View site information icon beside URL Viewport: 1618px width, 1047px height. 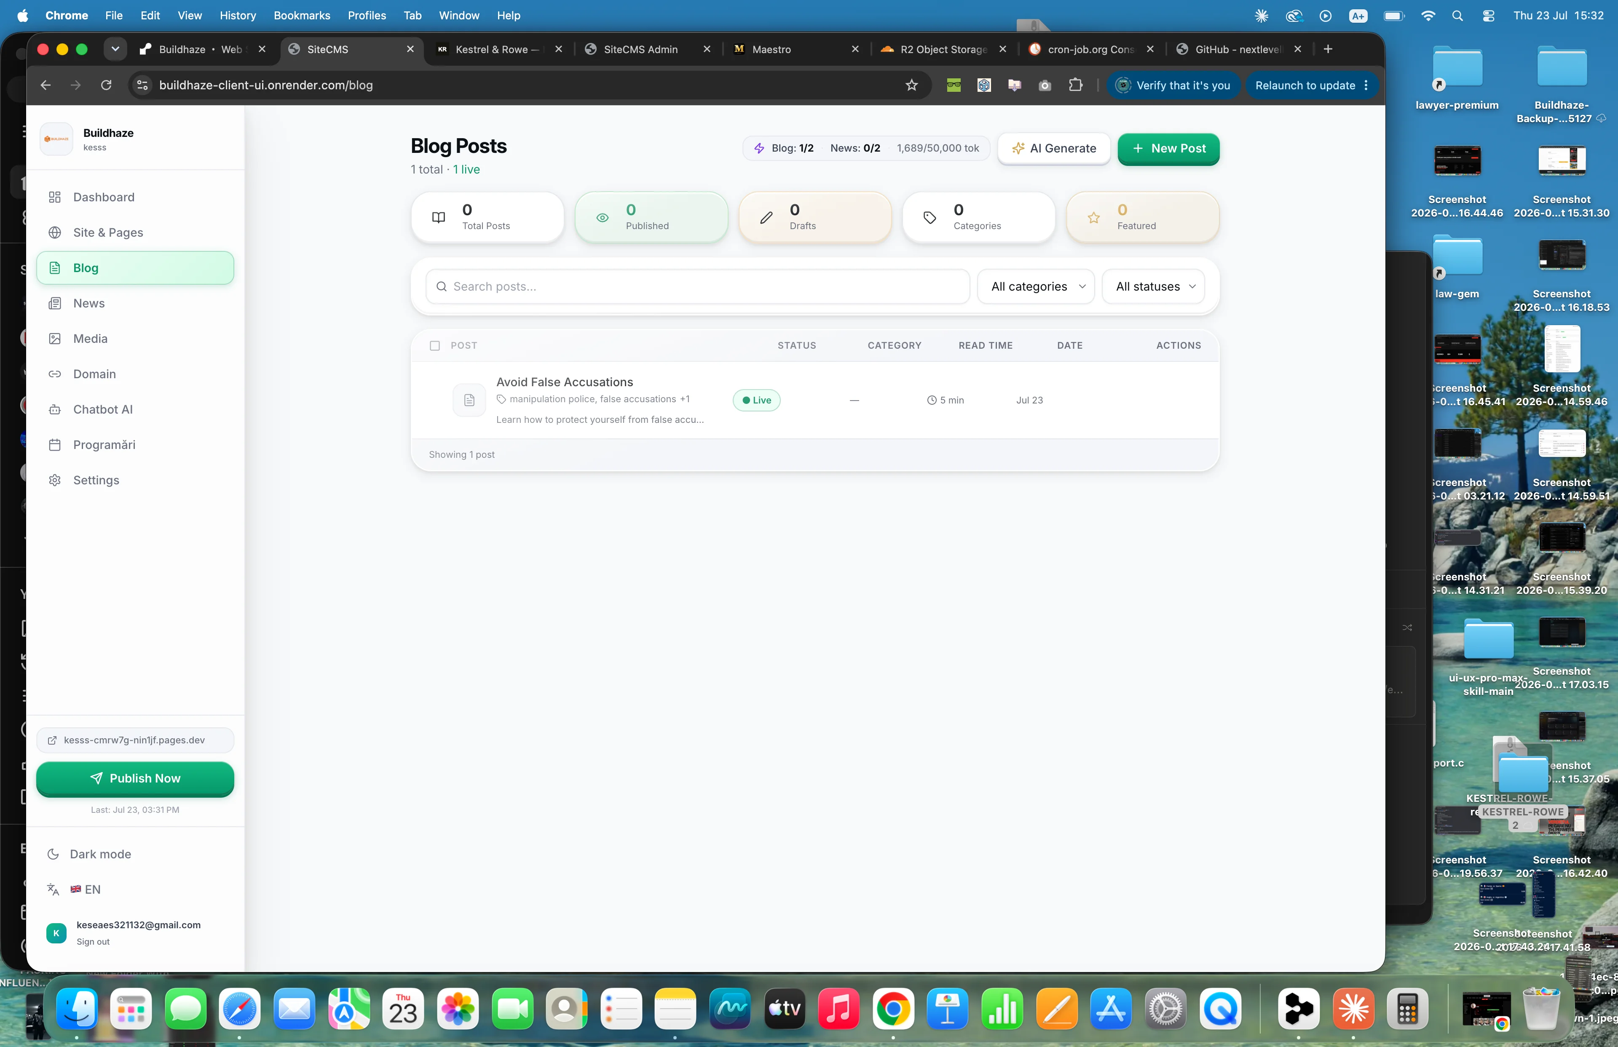[x=142, y=85]
